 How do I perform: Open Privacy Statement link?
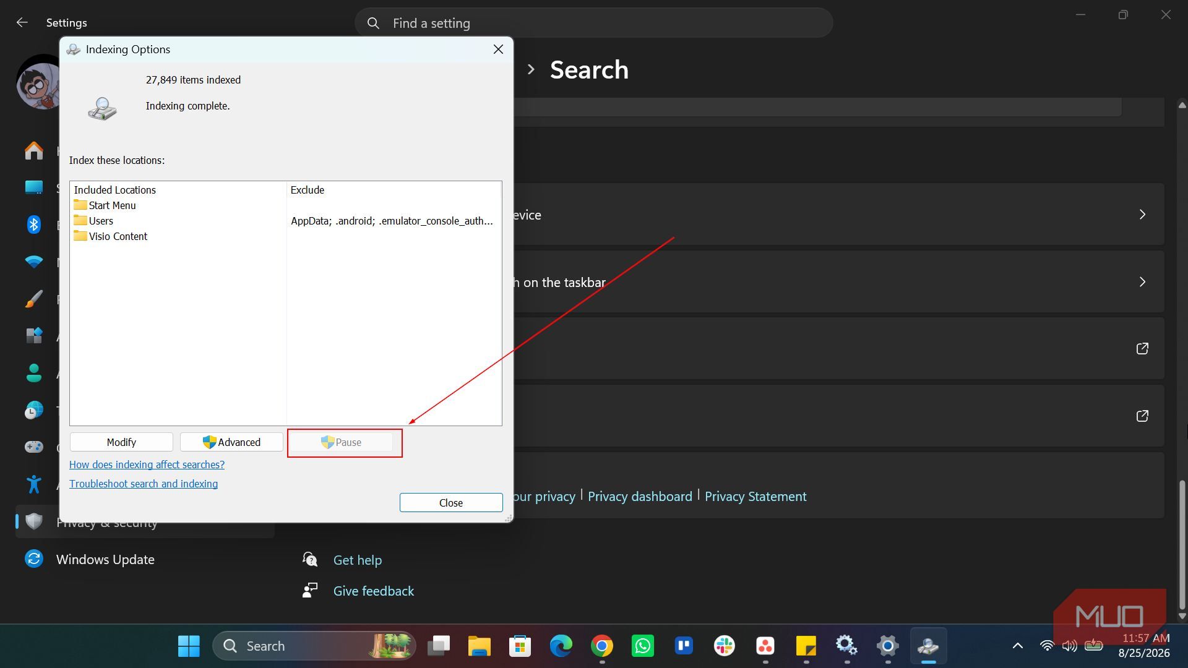click(x=755, y=496)
